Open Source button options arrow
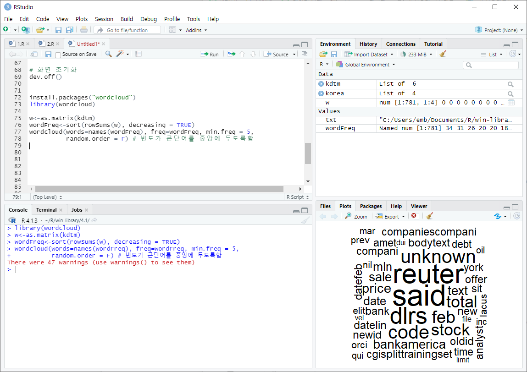Viewport: 527px width, 372px height. 294,55
